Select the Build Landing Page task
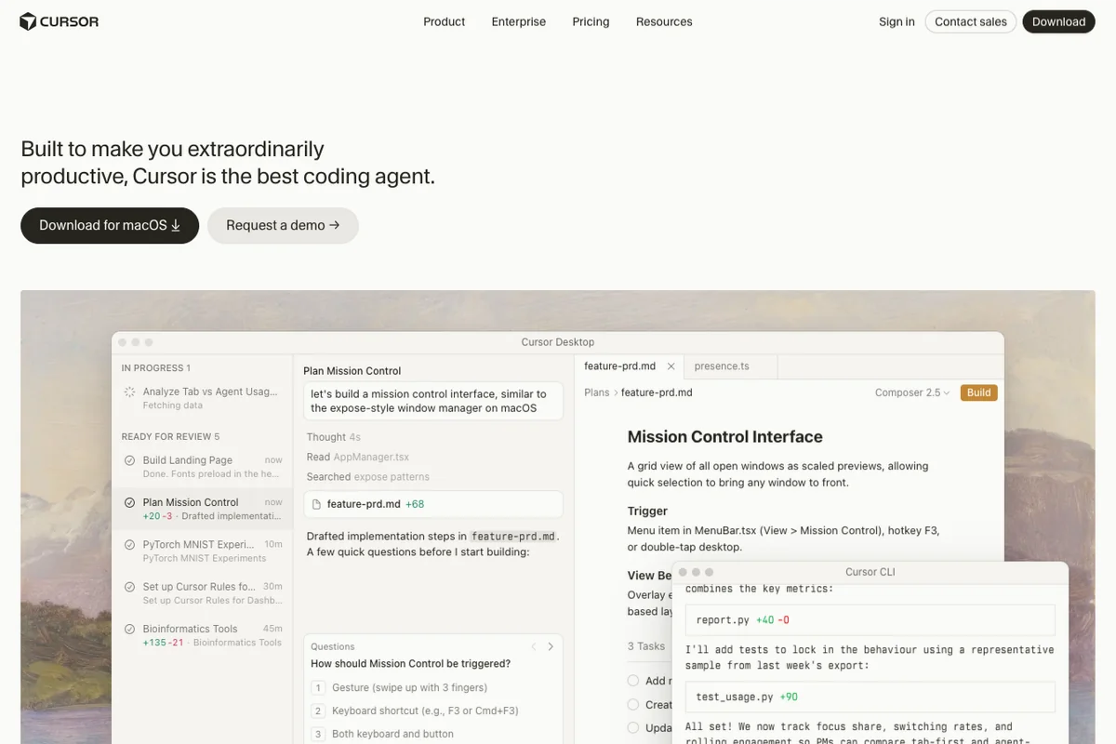 pos(202,466)
